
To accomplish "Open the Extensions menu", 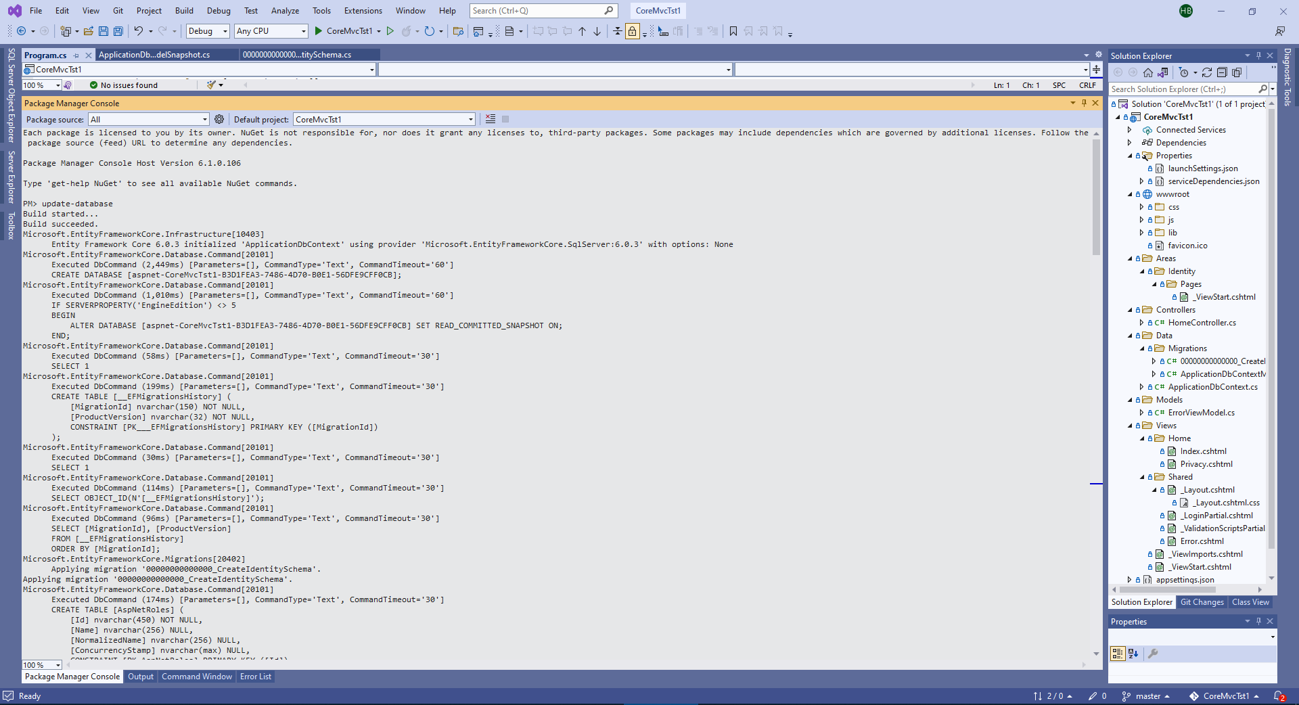I will [363, 11].
